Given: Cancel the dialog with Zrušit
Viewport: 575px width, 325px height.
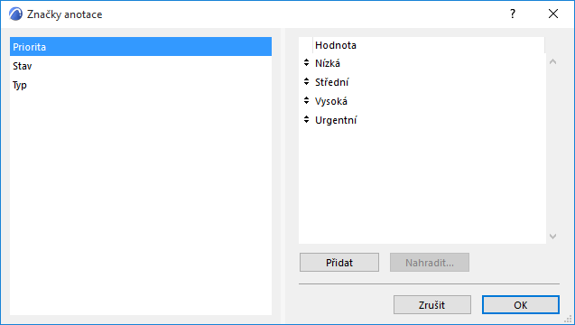Looking at the screenshot, I should pyautogui.click(x=432, y=305).
